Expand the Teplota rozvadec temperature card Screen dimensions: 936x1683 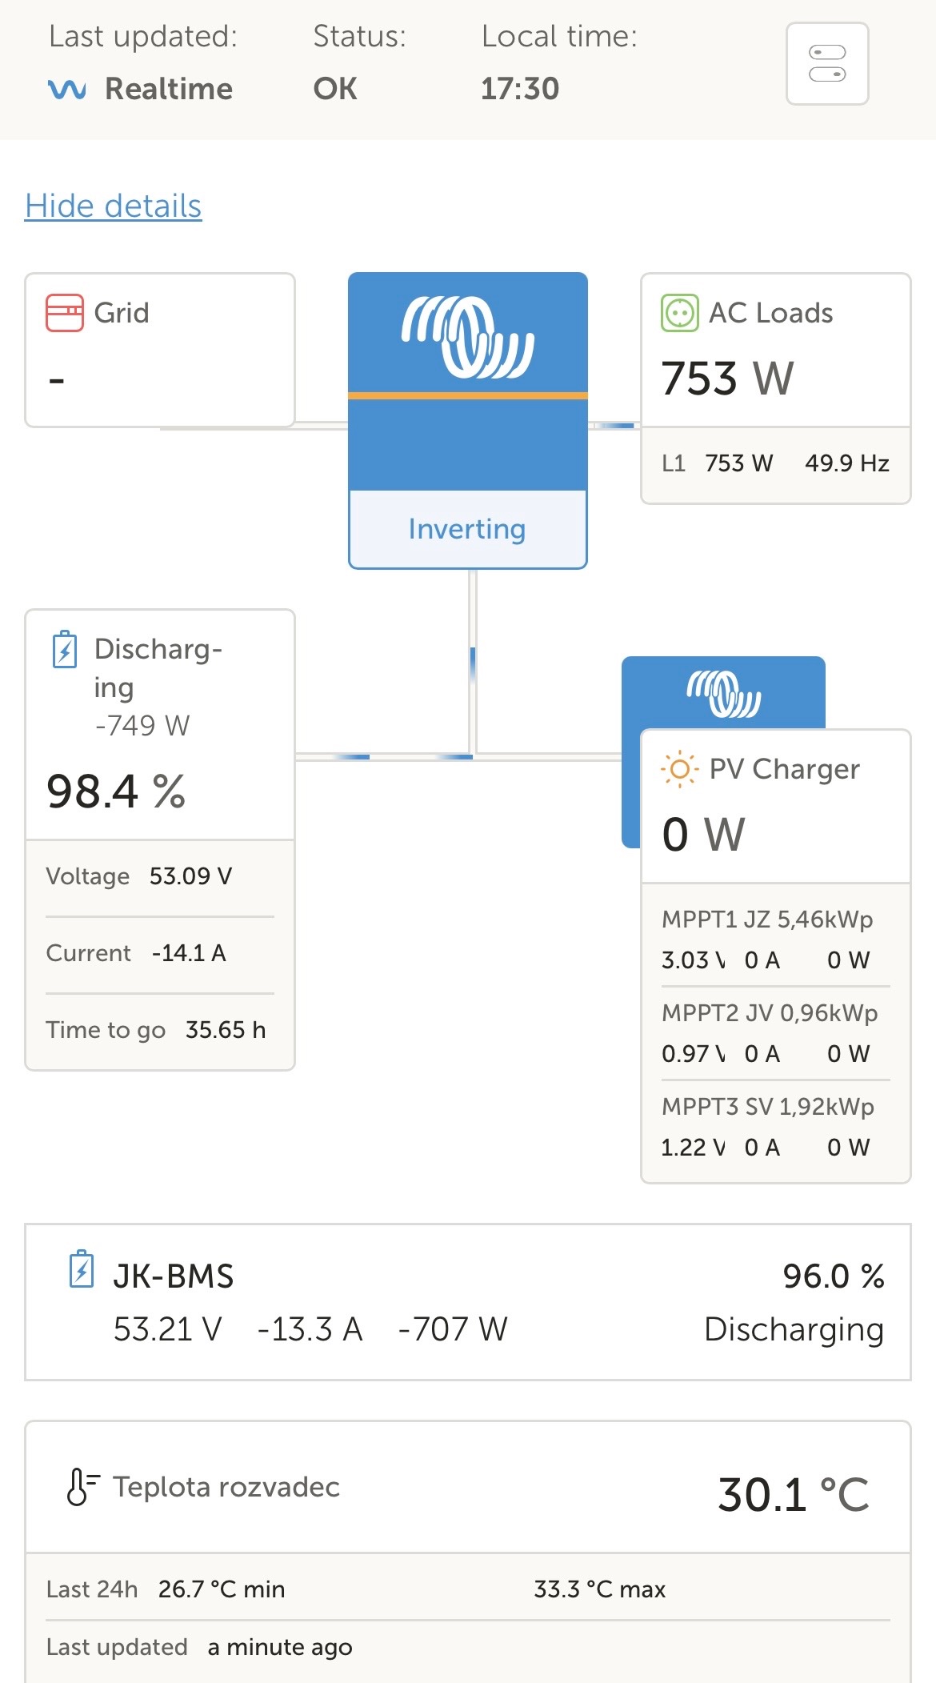pyautogui.click(x=467, y=1489)
